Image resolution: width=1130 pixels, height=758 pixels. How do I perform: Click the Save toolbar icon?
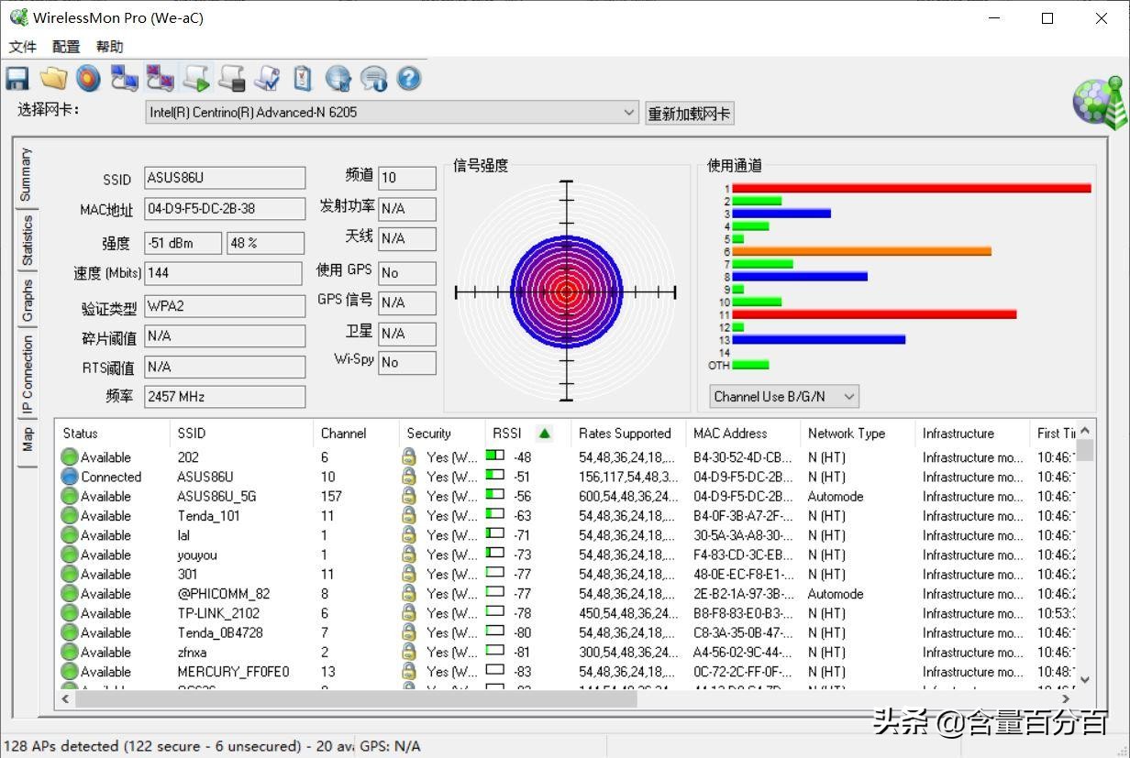pos(17,78)
